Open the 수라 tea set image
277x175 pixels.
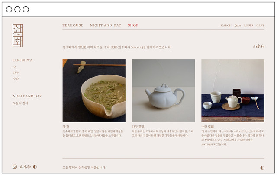(233, 91)
